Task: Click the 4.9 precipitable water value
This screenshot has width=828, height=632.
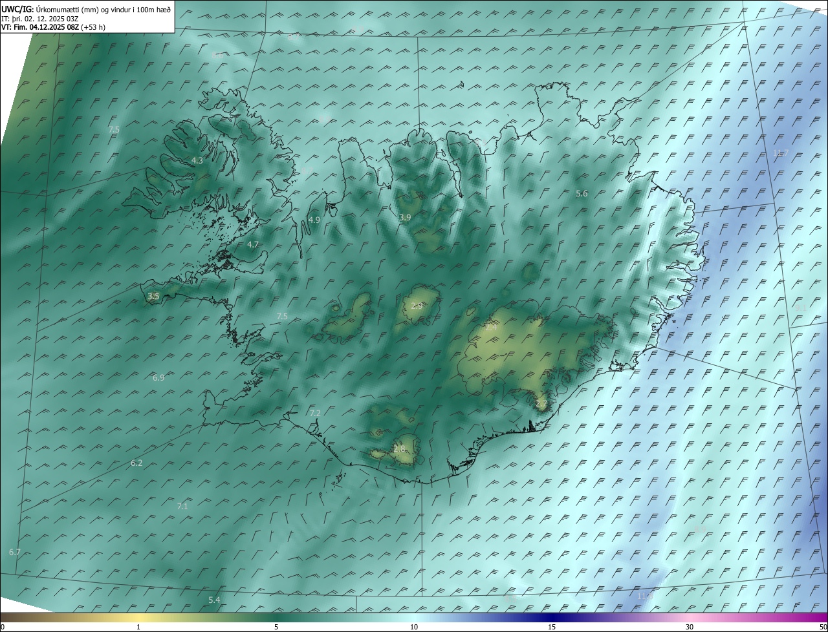Action: [x=314, y=220]
